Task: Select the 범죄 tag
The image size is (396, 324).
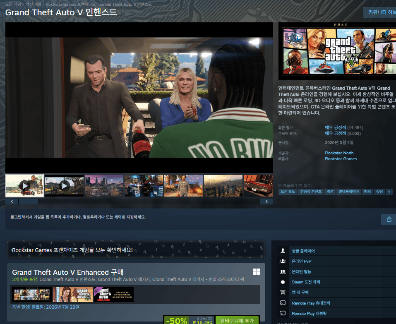Action: point(367,192)
